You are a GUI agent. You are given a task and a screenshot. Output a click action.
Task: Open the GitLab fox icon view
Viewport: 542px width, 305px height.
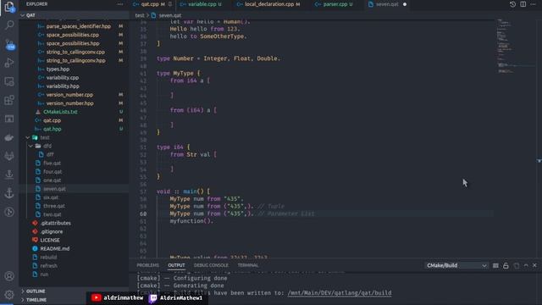(9, 156)
